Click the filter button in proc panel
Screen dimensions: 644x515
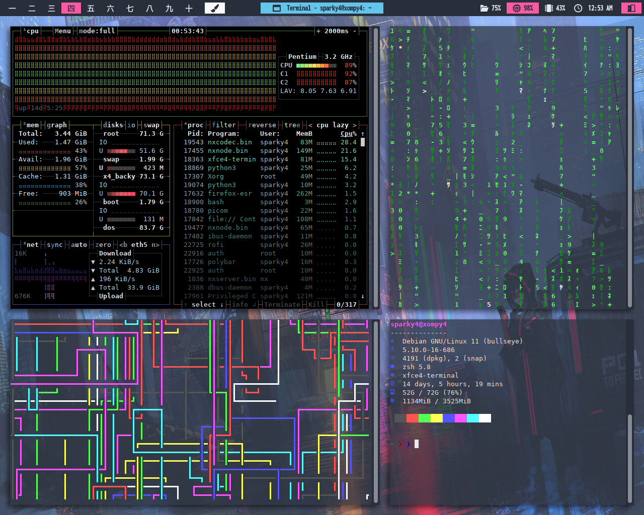[223, 125]
